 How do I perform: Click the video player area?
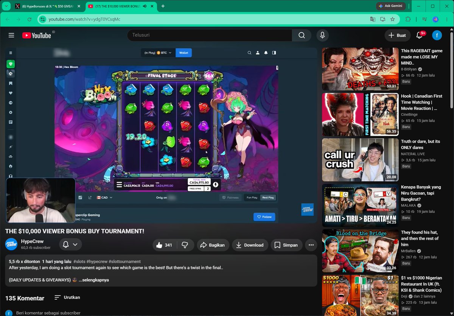(161, 135)
